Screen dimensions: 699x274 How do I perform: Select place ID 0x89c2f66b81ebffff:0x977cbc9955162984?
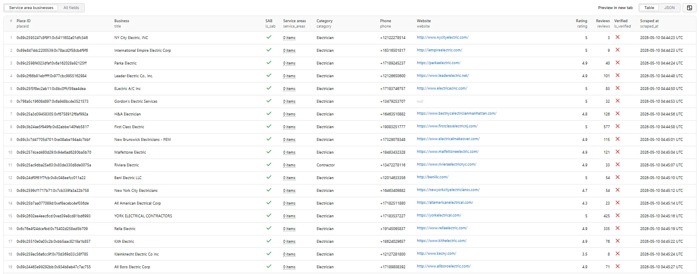coord(51,76)
